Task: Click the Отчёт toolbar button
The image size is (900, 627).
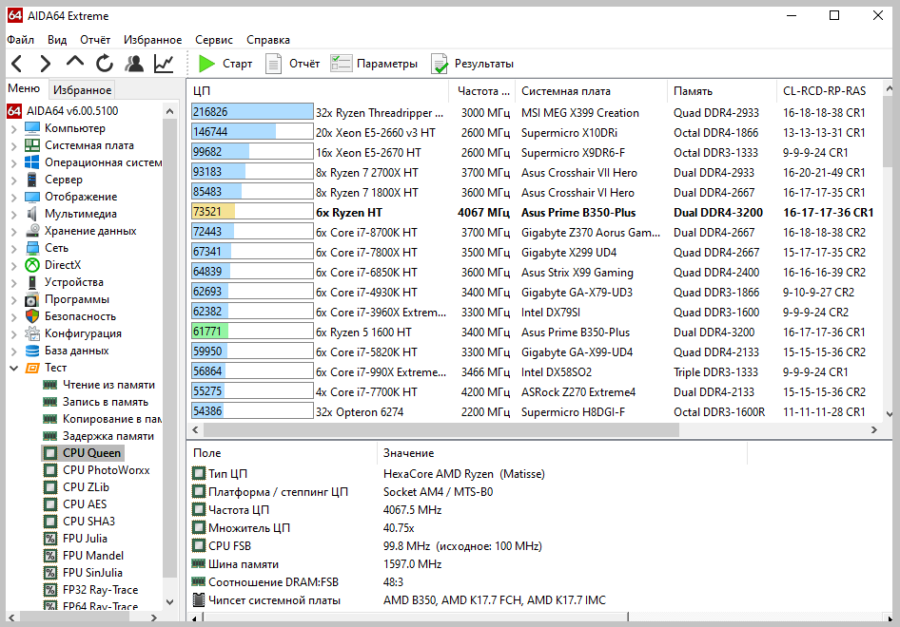Action: coord(293,64)
